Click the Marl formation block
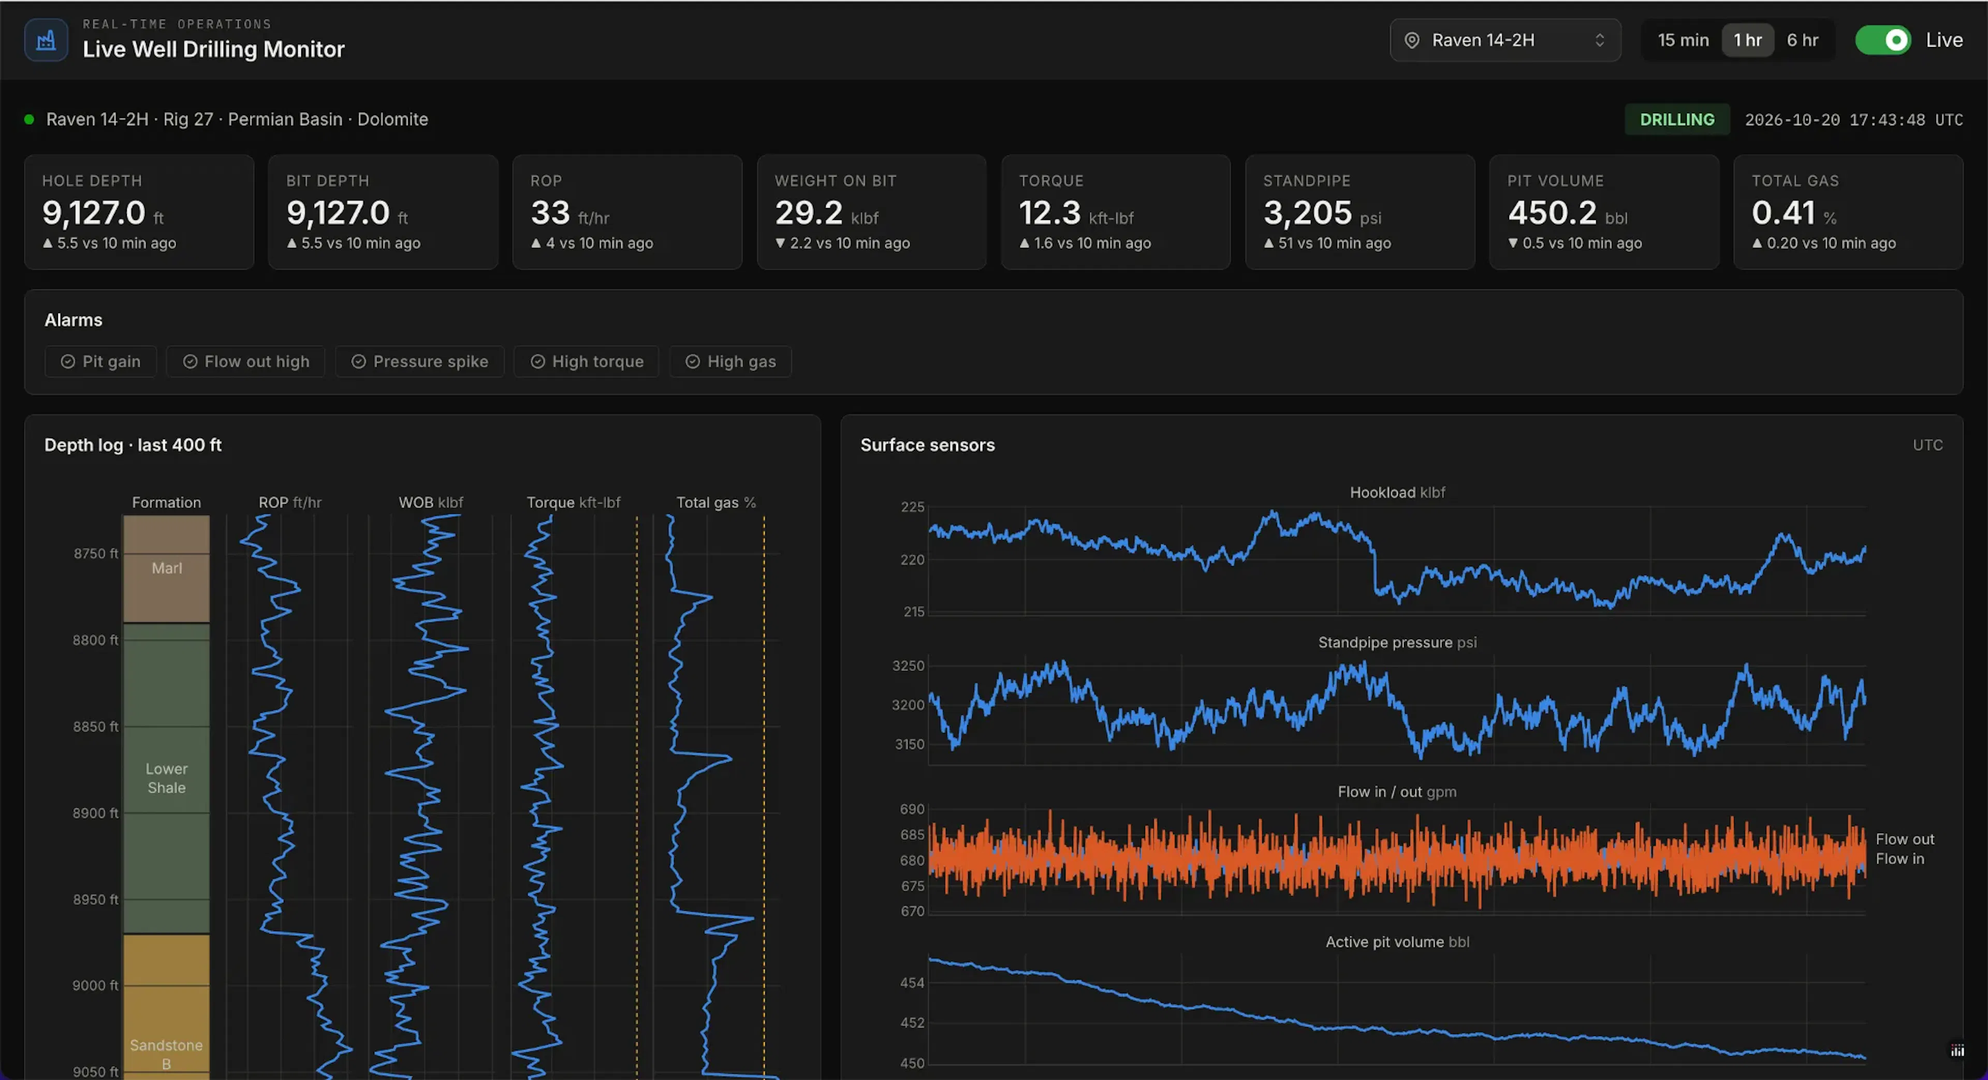The width and height of the screenshot is (1988, 1080). tap(167, 569)
